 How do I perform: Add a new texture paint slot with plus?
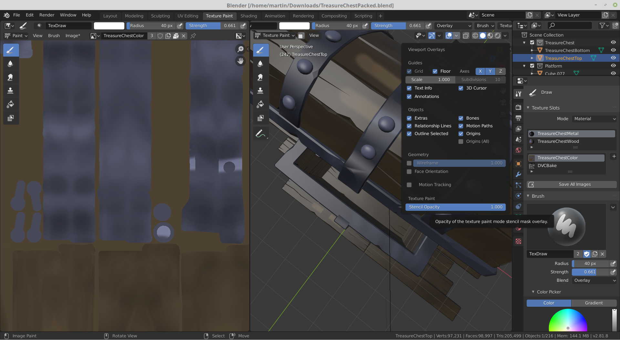tap(614, 156)
